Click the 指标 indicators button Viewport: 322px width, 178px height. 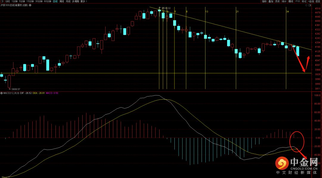[264, 1]
